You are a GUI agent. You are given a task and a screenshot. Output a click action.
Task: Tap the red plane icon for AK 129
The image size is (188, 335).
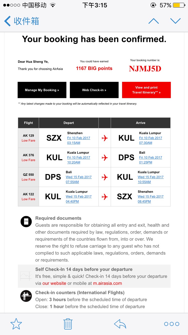pyautogui.click(x=105, y=138)
